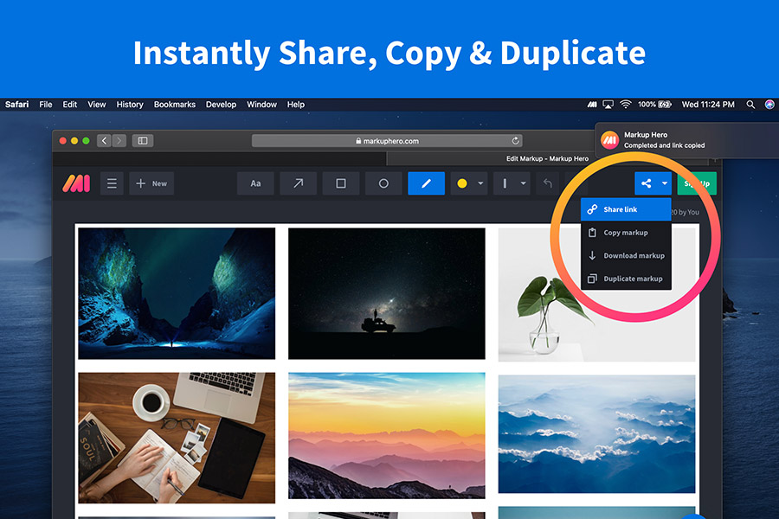Click the duplicate icon beside Duplicate markup
This screenshot has width=779, height=519.
pos(592,279)
